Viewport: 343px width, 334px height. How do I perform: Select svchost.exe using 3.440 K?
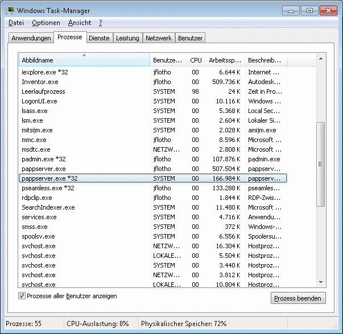(153, 265)
